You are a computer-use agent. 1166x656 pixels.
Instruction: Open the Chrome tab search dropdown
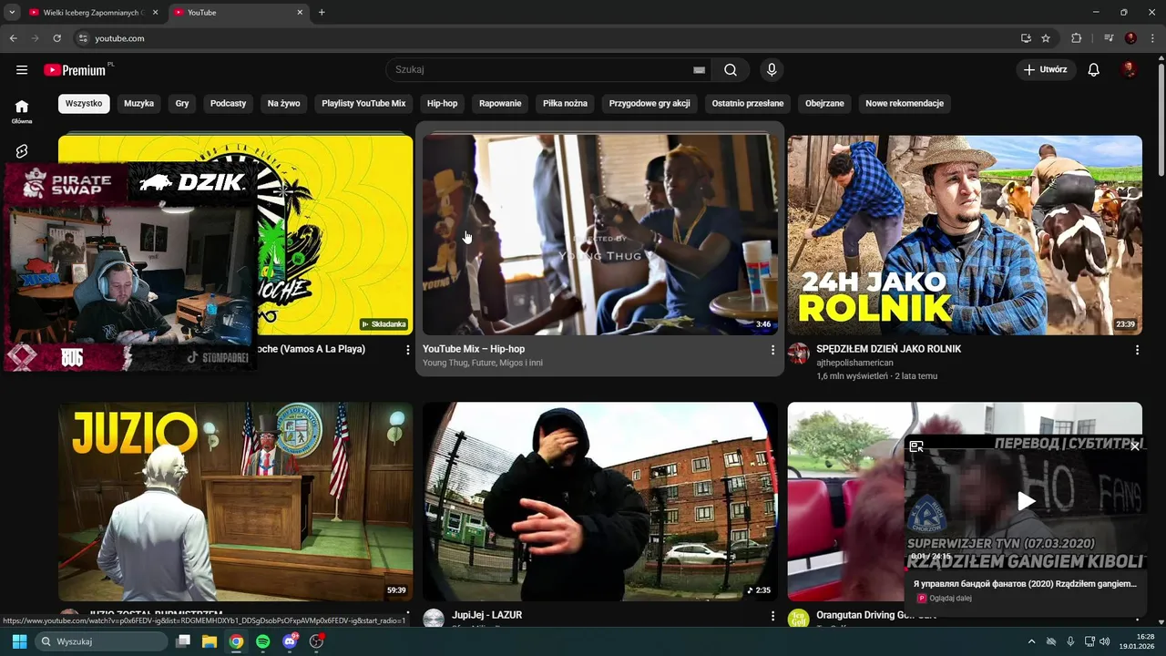pyautogui.click(x=12, y=13)
